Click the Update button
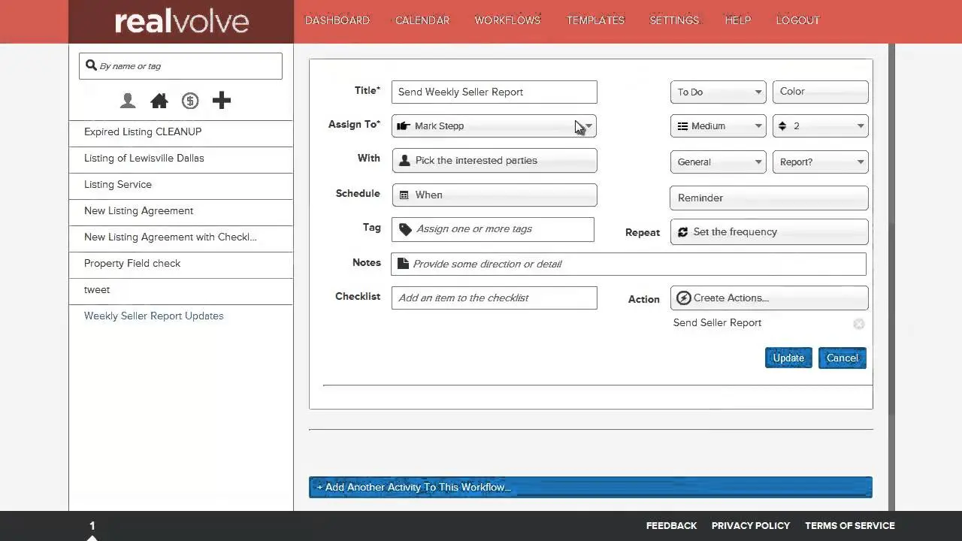 point(788,358)
